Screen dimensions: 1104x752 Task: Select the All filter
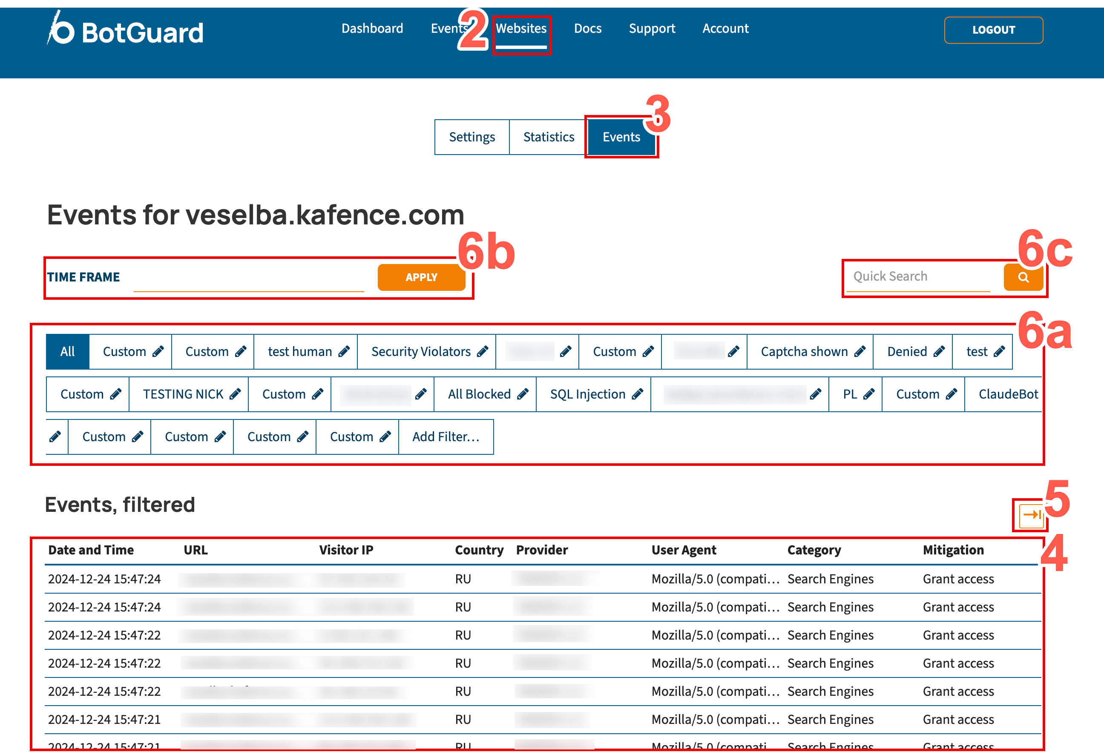click(x=67, y=352)
